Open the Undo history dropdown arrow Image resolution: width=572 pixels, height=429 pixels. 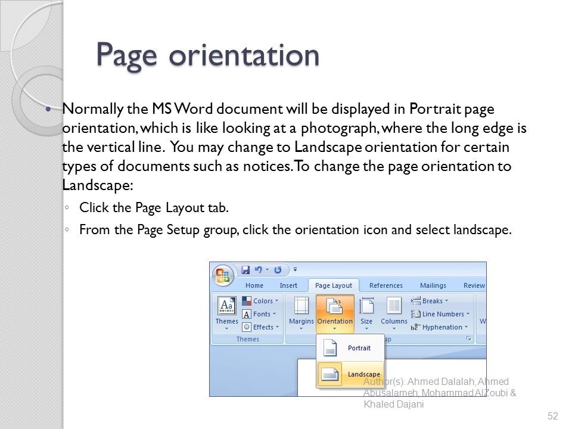268,269
